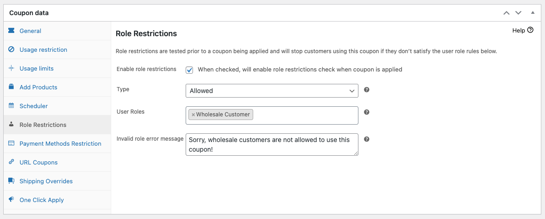Open Shipping Overrides tab
The width and height of the screenshot is (545, 219).
[x=57, y=181]
